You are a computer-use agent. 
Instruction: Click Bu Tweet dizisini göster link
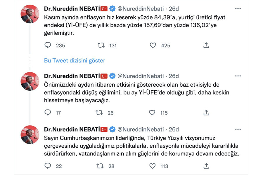coord(75,61)
